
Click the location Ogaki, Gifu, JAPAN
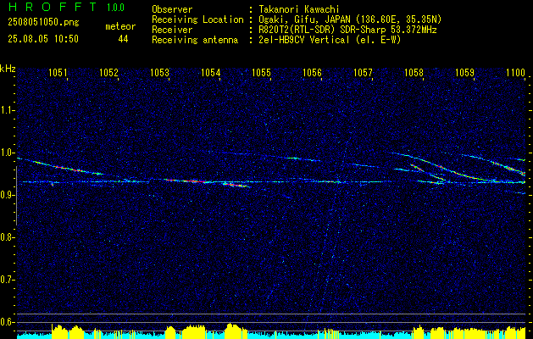[303, 19]
